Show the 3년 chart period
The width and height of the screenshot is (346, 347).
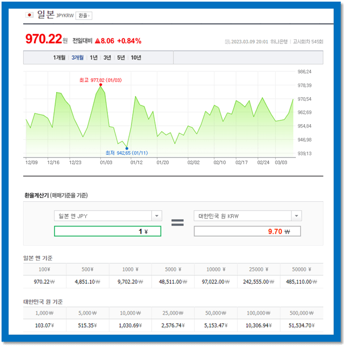tap(107, 58)
